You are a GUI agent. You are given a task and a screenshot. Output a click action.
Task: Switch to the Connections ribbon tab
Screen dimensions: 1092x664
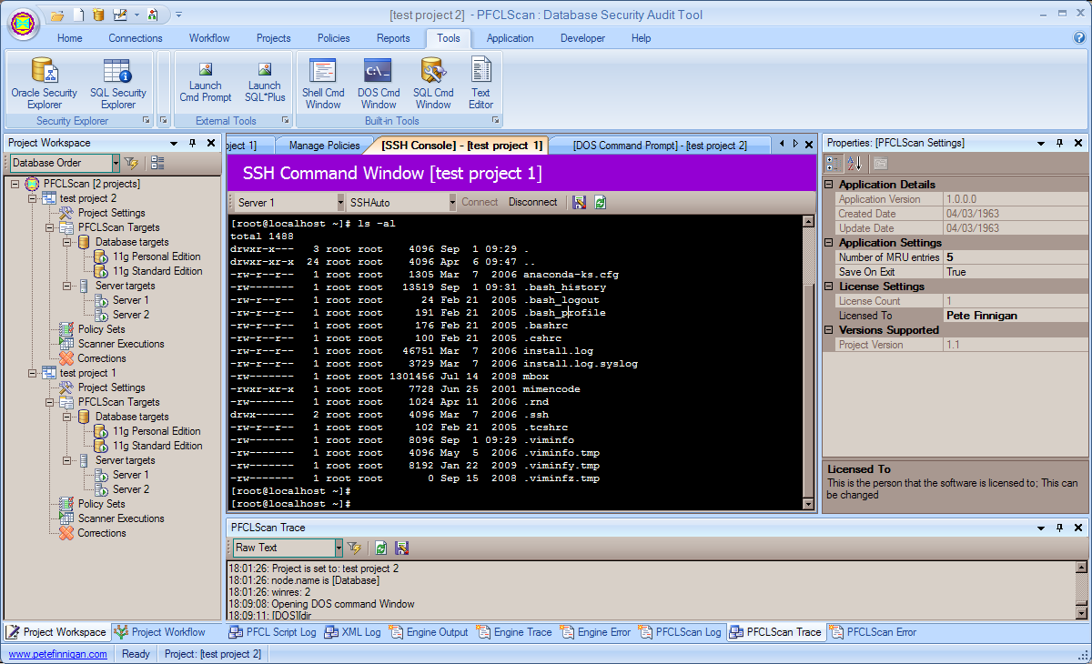coord(136,38)
